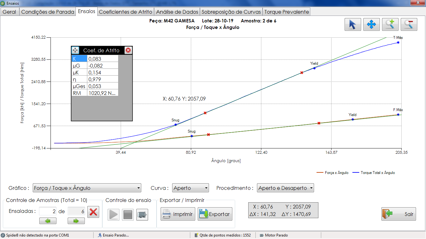Image resolution: width=426 pixels, height=239 pixels.
Task: Click the F.Máx marker on force curve
Action: 398,115
